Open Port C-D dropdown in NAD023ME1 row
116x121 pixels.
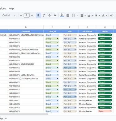pos(70,68)
